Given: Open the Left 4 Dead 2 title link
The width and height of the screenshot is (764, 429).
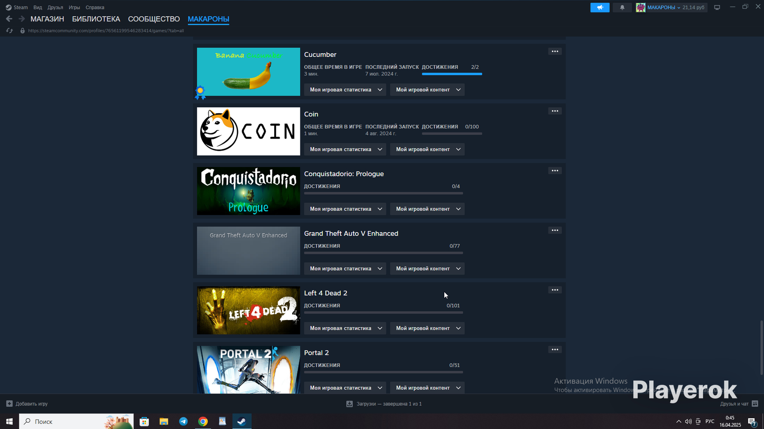Looking at the screenshot, I should coord(326,293).
